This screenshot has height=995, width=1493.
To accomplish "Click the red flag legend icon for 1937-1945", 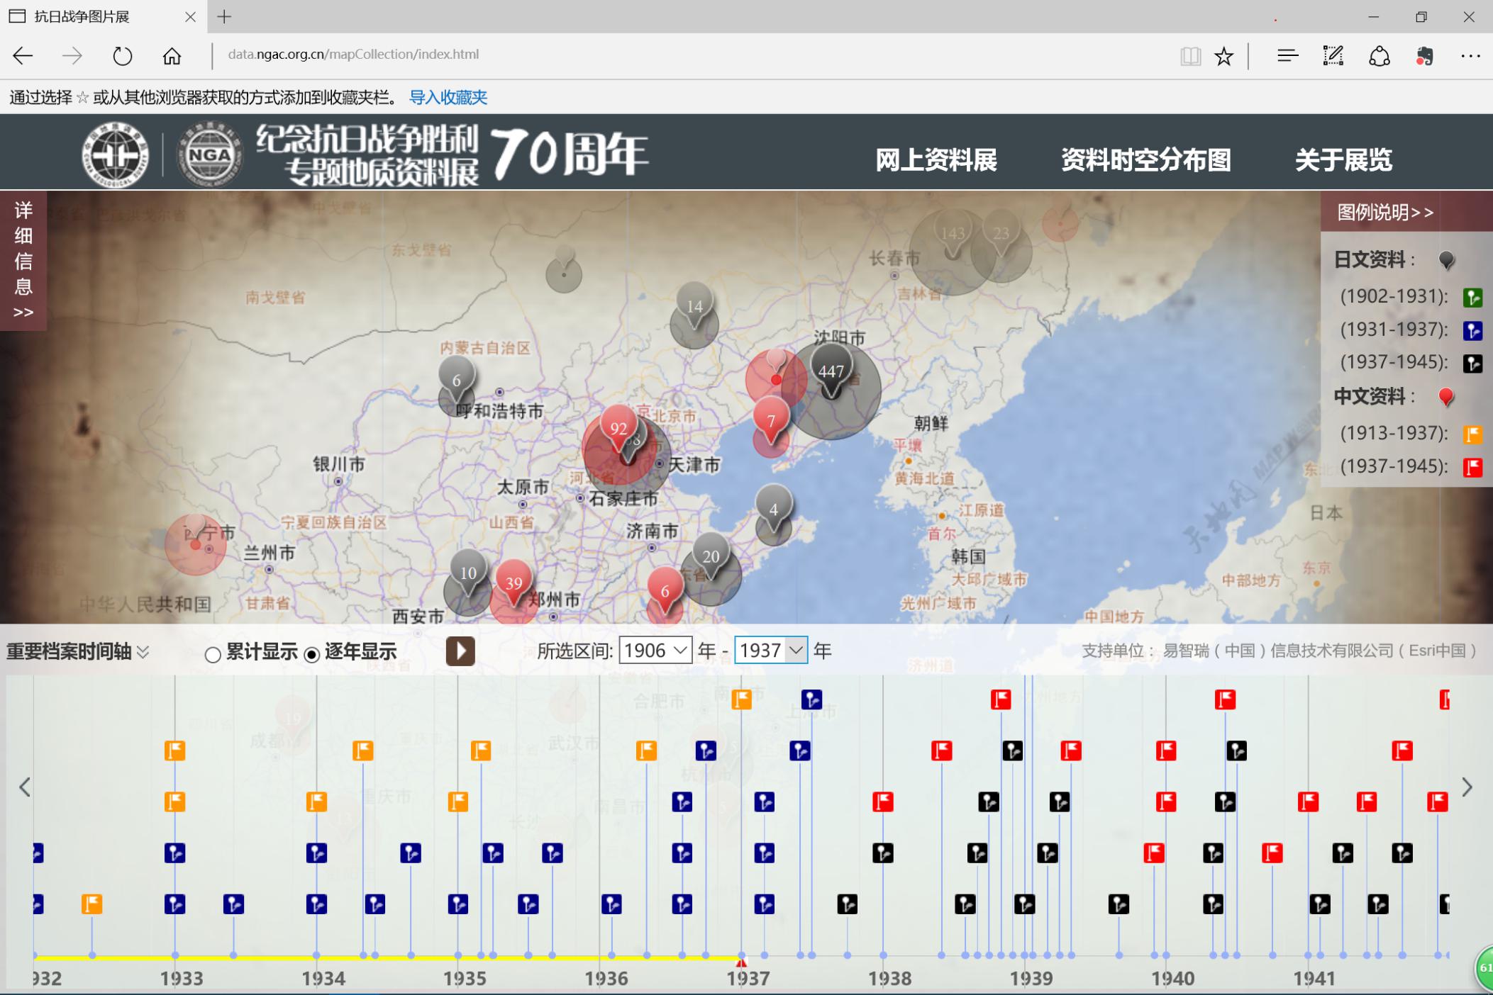I will point(1472,466).
